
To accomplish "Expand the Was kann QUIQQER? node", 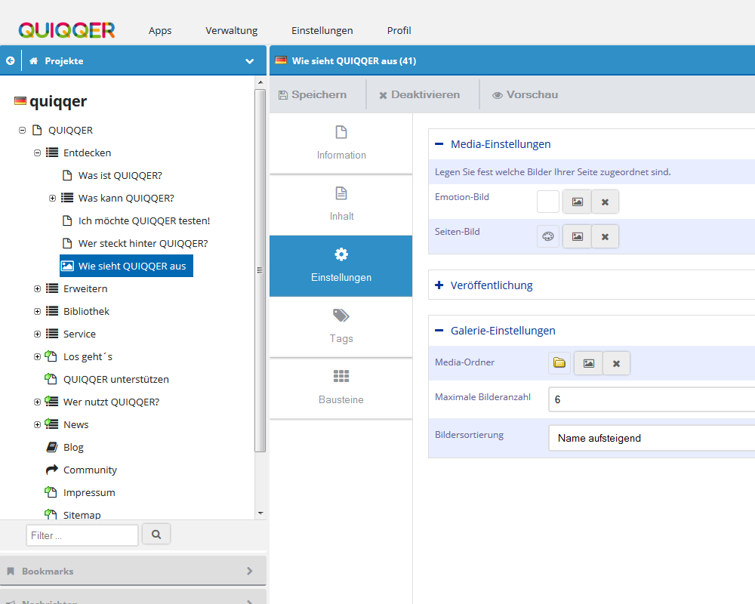I will tap(53, 198).
